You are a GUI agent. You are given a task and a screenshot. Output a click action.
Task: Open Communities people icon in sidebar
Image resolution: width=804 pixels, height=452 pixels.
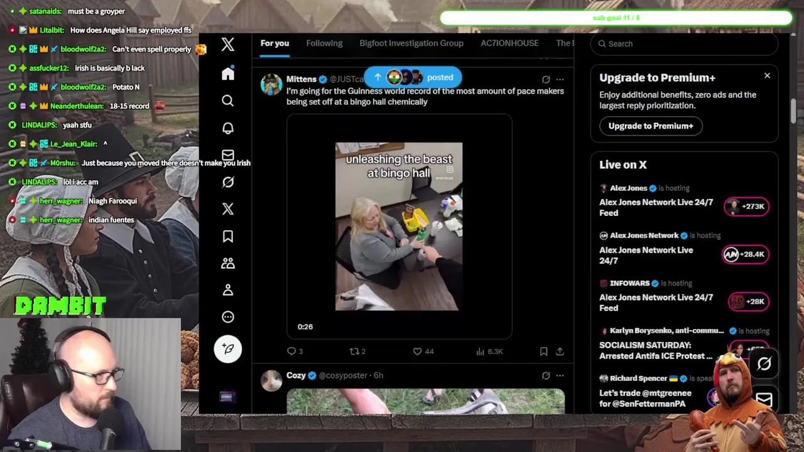point(228,263)
